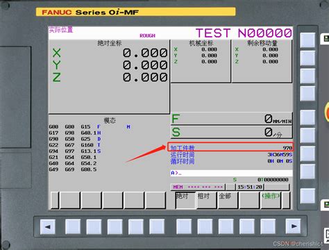This screenshot has width=329, height=250.
Task: Click the spindle speed S display field
Action: (232, 132)
